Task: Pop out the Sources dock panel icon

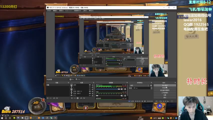Action: [x=93, y=83]
